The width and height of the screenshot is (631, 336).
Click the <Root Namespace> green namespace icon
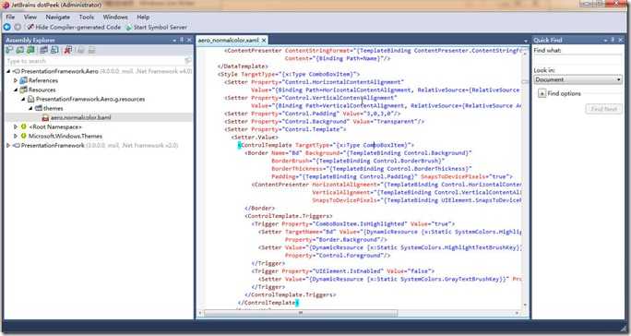[x=23, y=126]
